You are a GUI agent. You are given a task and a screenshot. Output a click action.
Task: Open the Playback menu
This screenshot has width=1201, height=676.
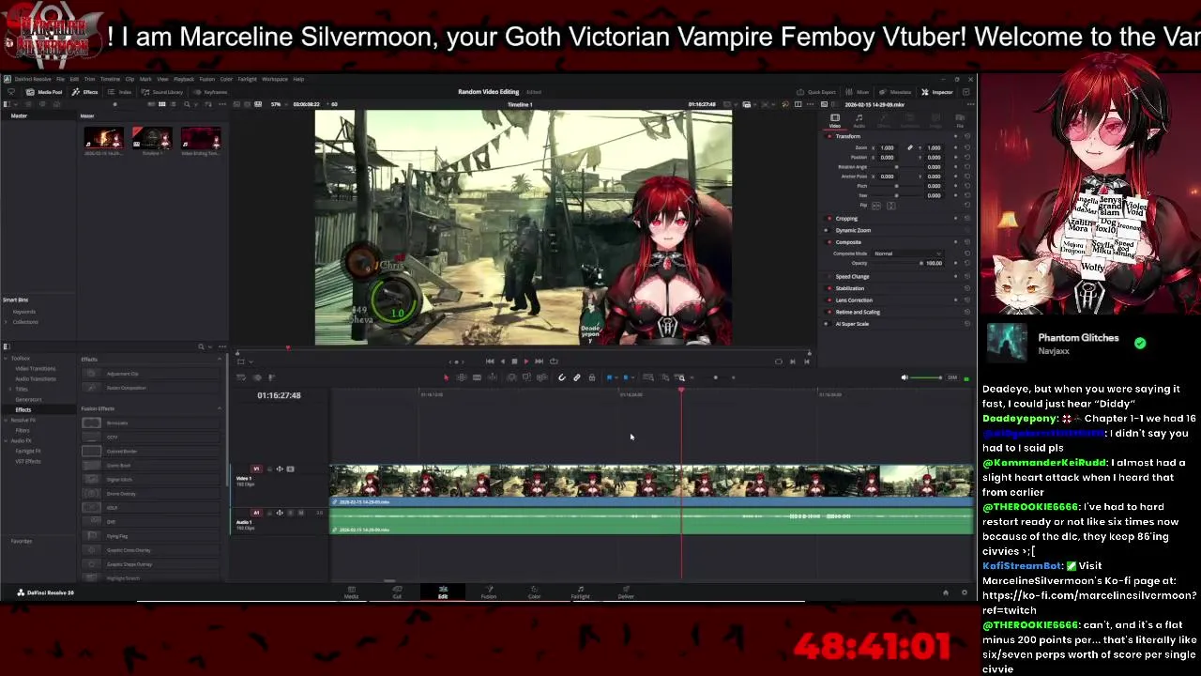(183, 79)
